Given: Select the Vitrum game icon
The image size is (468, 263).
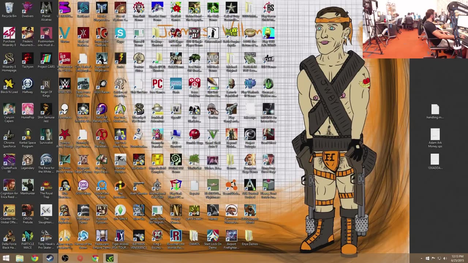Looking at the screenshot, I should [65, 35].
